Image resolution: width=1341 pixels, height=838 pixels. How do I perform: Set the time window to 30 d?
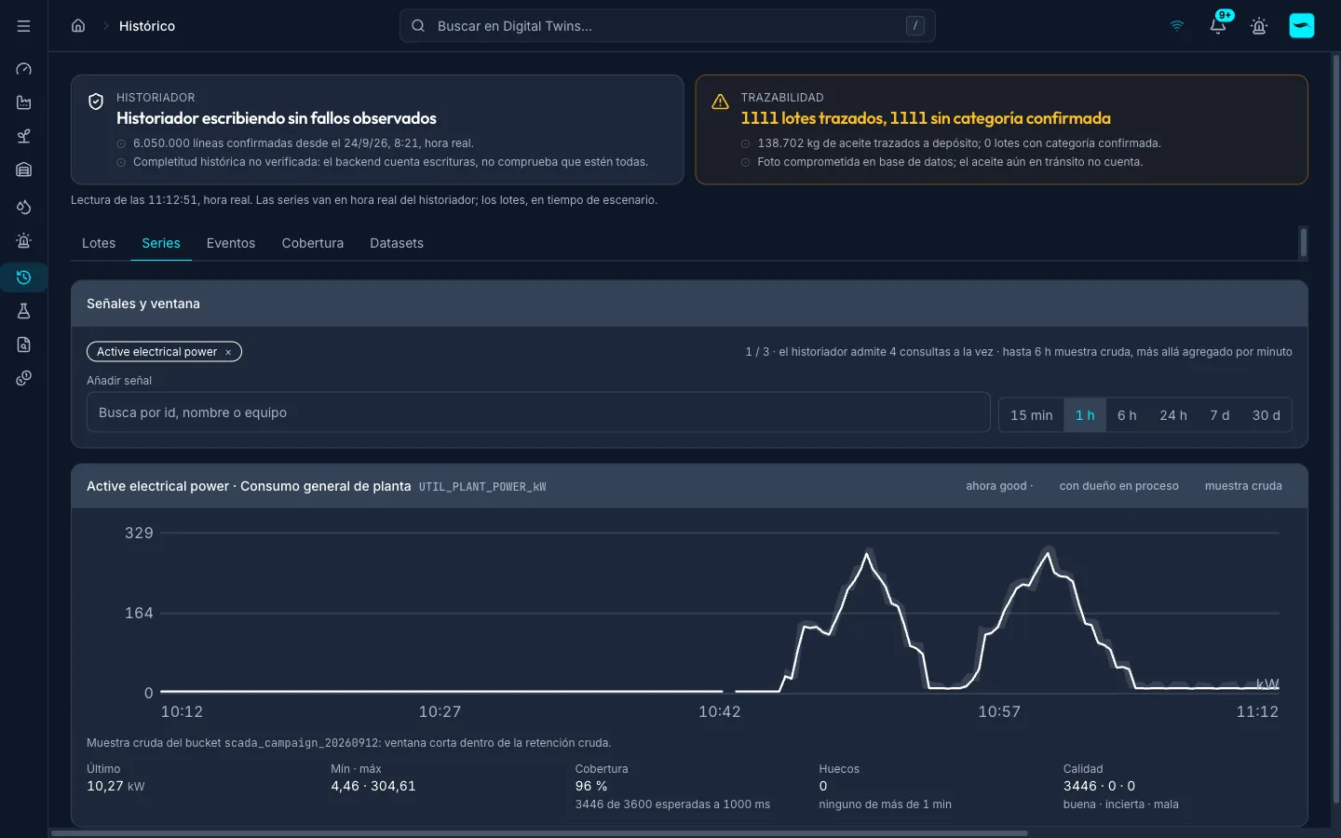pos(1266,415)
